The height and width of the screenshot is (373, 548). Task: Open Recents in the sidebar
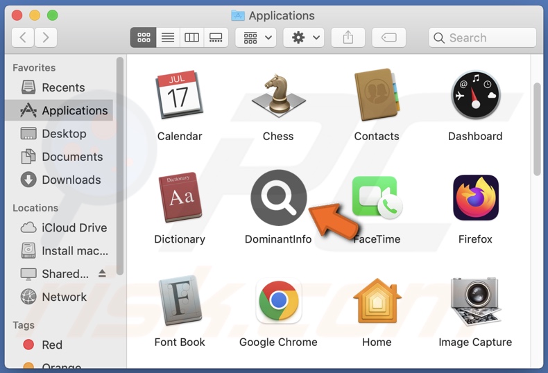(59, 87)
